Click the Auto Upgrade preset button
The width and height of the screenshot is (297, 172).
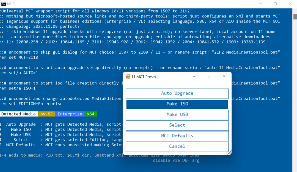177,94
